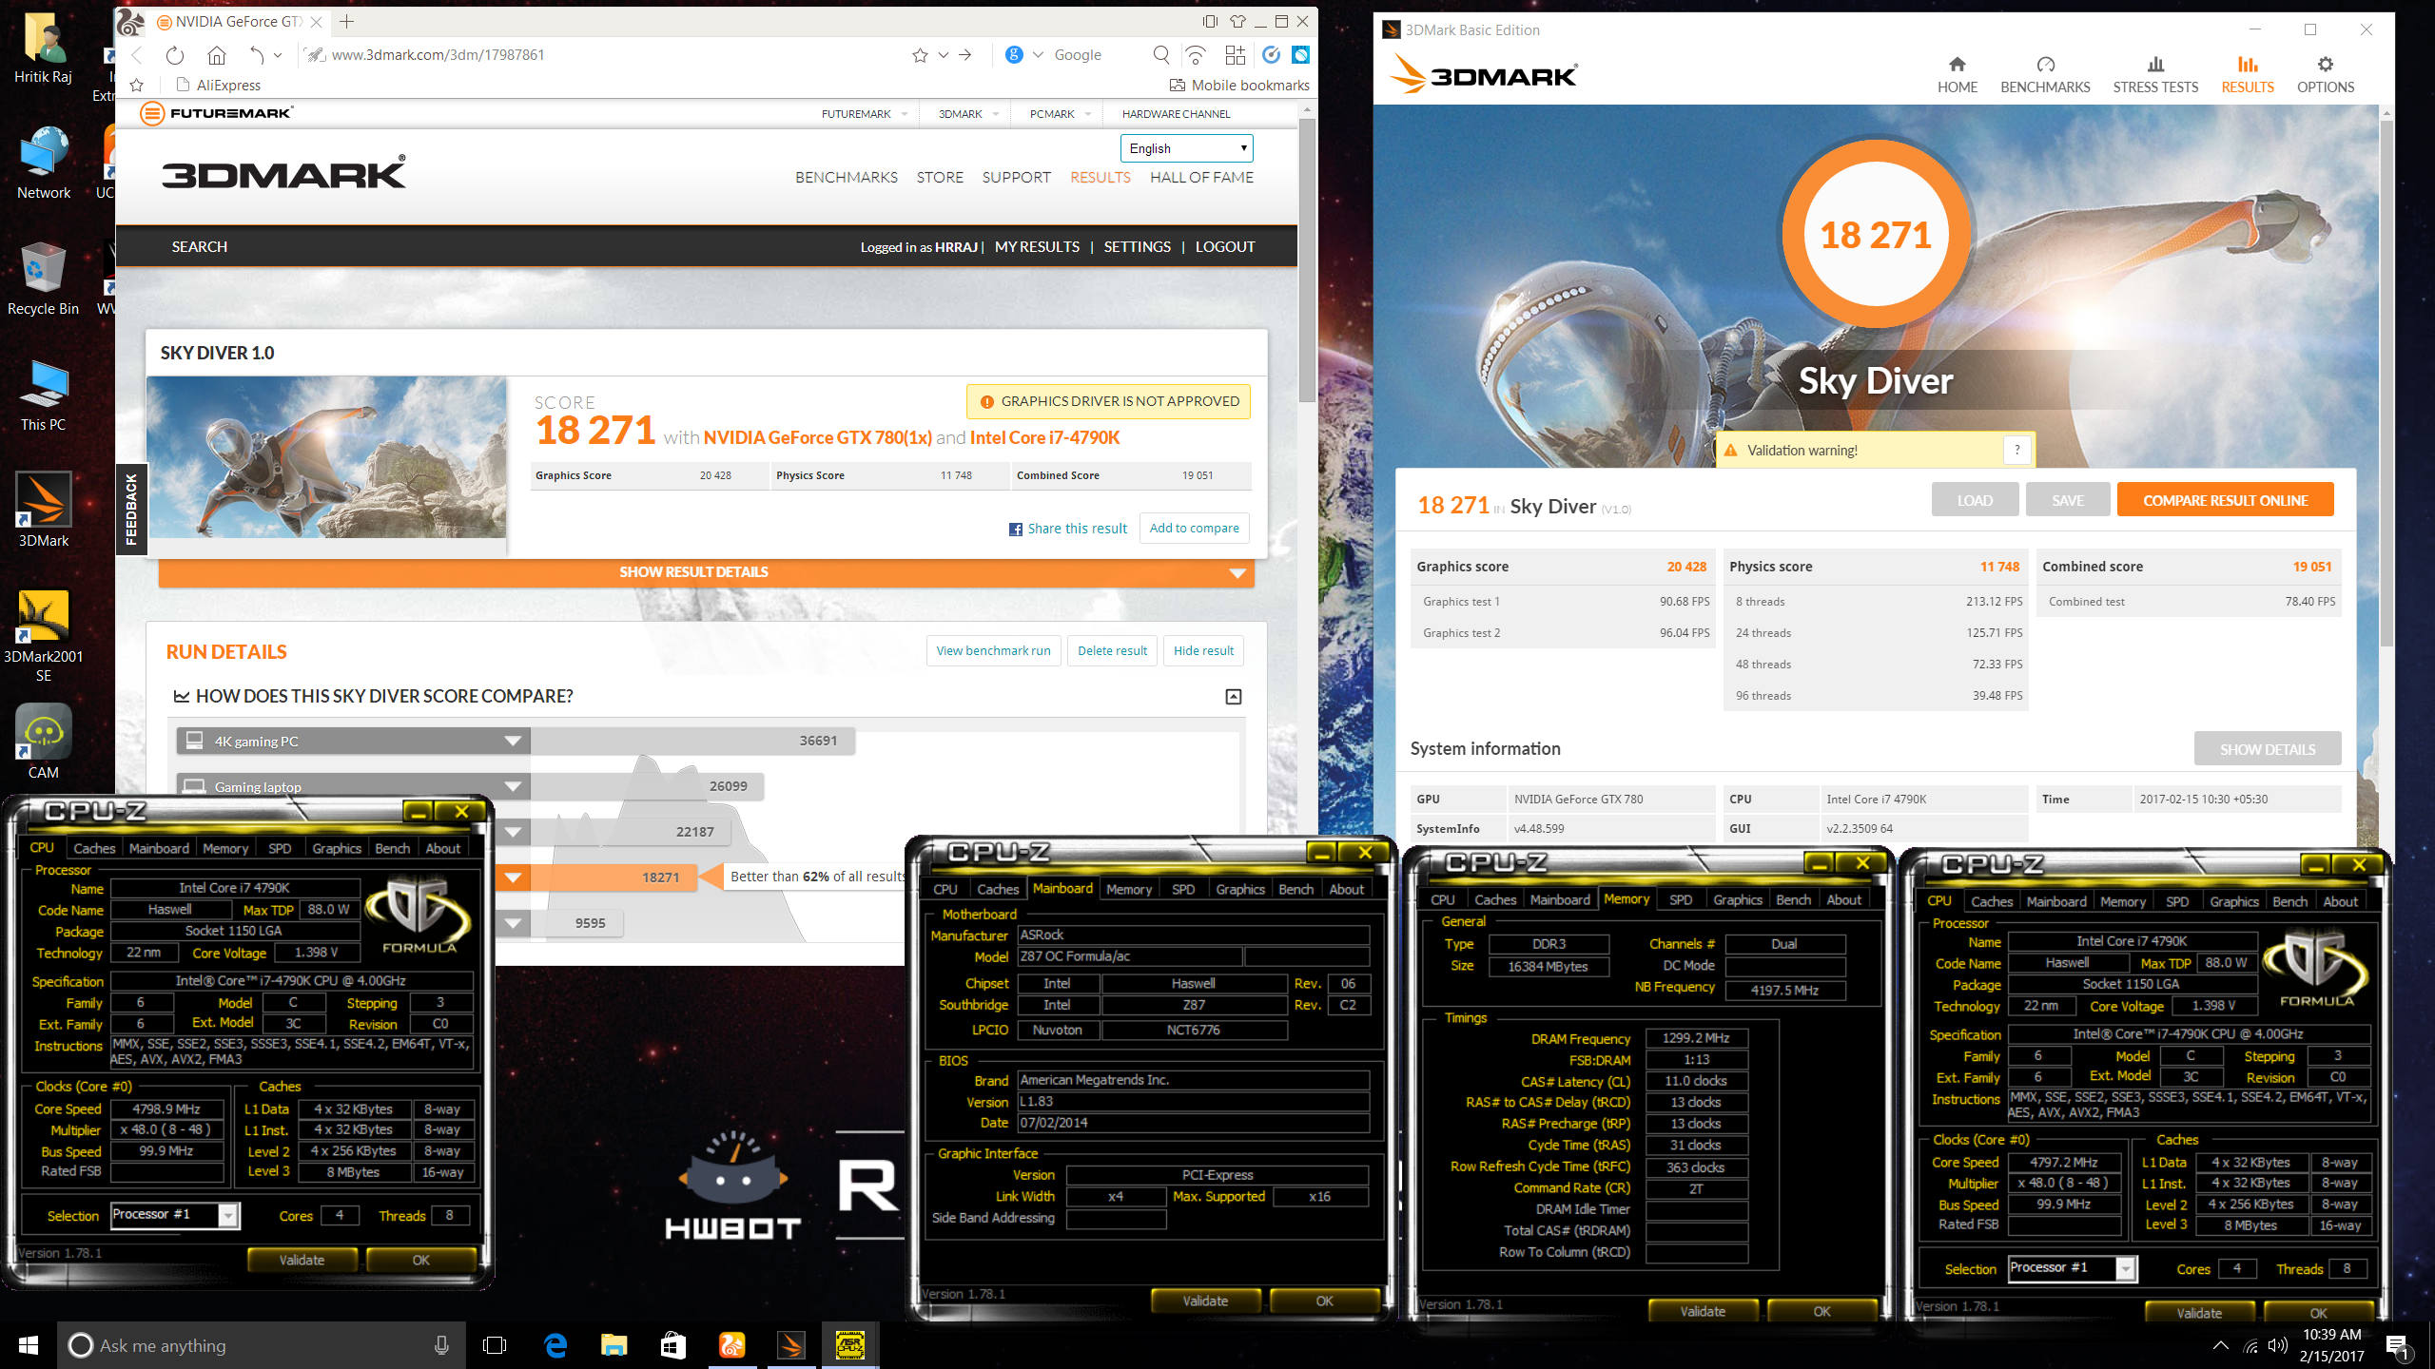The width and height of the screenshot is (2435, 1369).
Task: Go to browser home page
Action: click(x=217, y=55)
